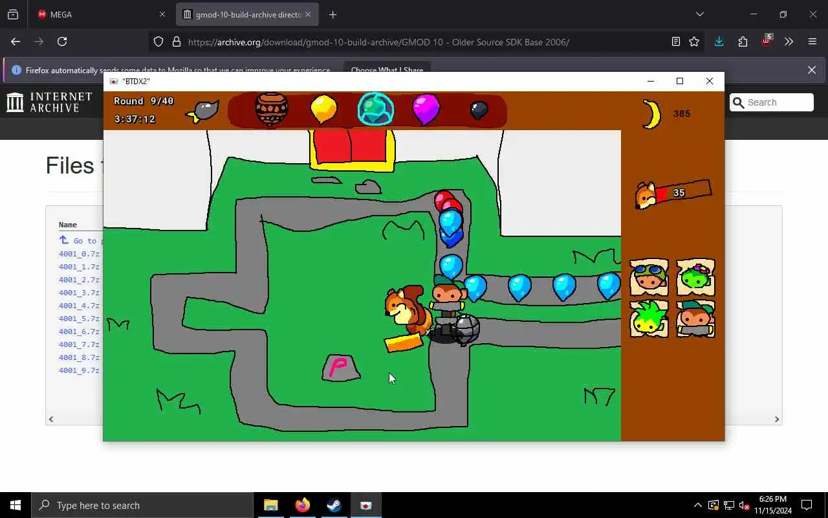Go back using Firefox back arrow
This screenshot has width=828, height=518.
16,41
